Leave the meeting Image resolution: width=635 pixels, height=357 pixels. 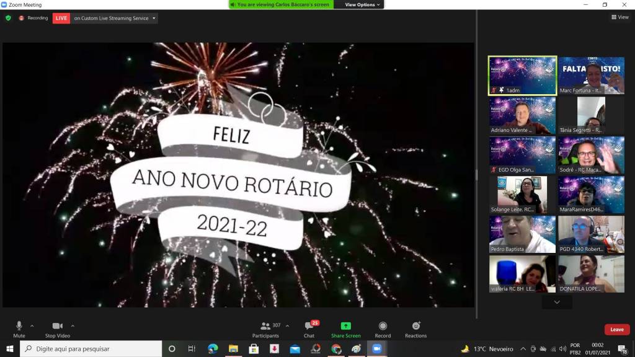(x=616, y=329)
